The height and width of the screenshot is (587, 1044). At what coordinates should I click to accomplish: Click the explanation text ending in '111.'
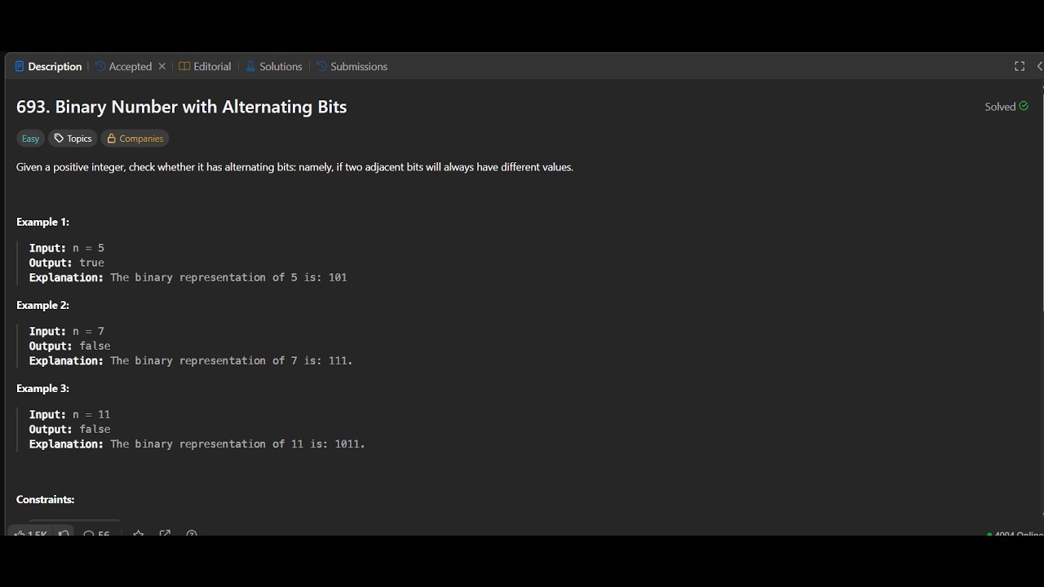[191, 360]
